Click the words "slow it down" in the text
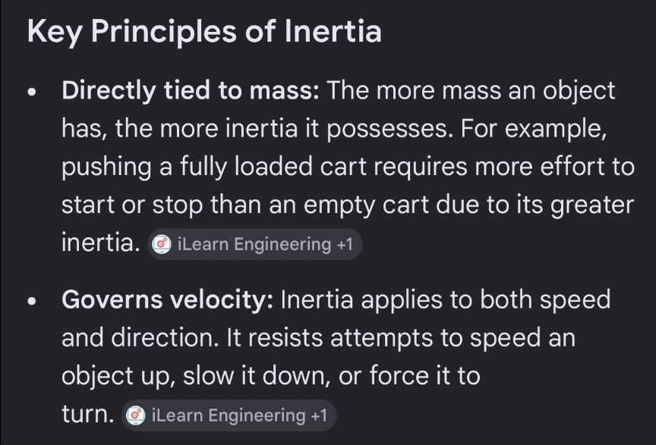The image size is (656, 445). (254, 375)
